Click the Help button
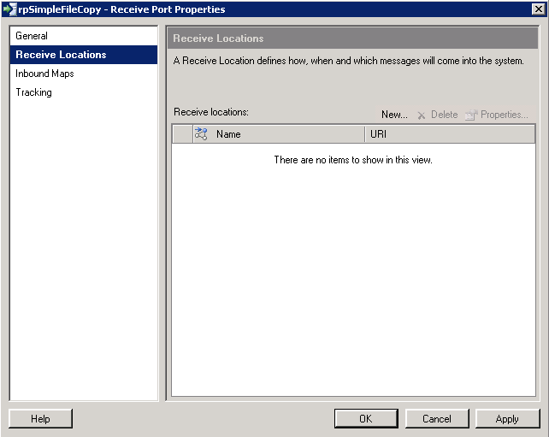Screen dimensions: 549x437 (x=40, y=418)
